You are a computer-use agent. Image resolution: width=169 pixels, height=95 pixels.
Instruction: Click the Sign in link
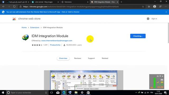click(x=154, y=19)
